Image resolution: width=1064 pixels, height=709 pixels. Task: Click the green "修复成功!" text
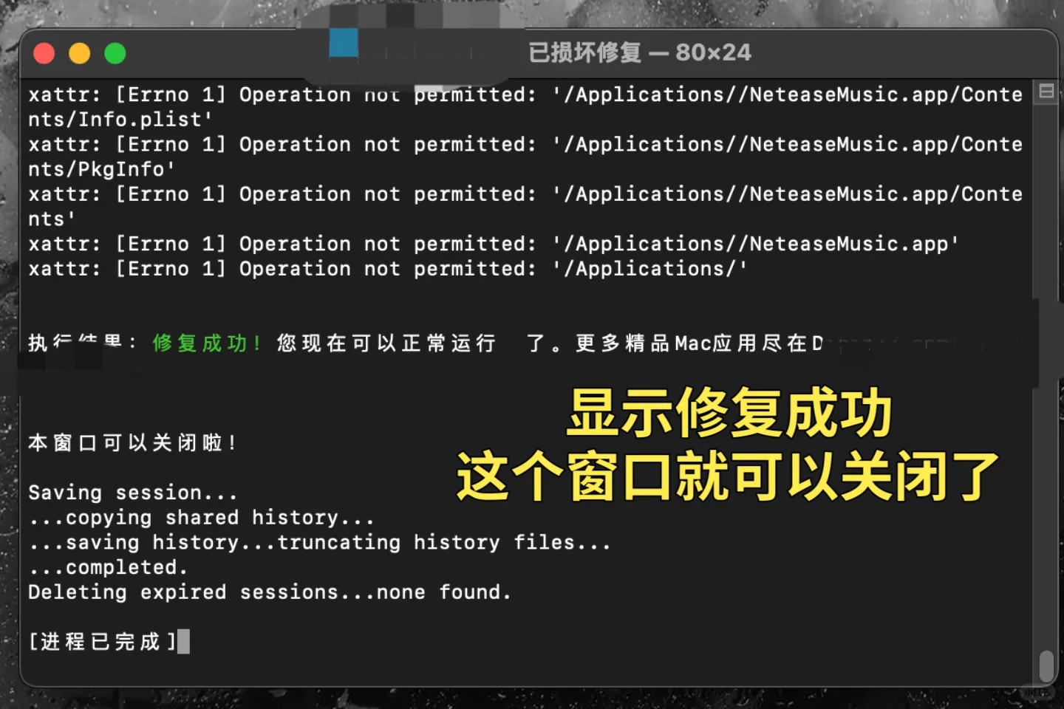(x=207, y=343)
